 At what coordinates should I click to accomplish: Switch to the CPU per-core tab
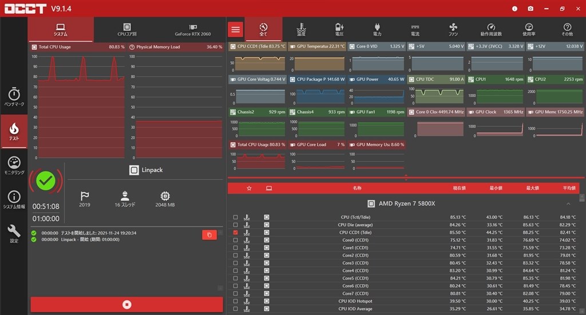click(x=126, y=30)
